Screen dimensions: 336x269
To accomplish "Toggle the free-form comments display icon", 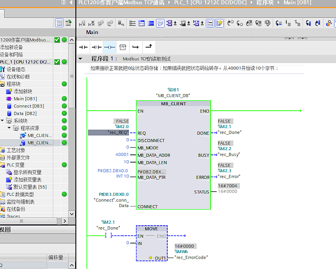I will 160,23.
